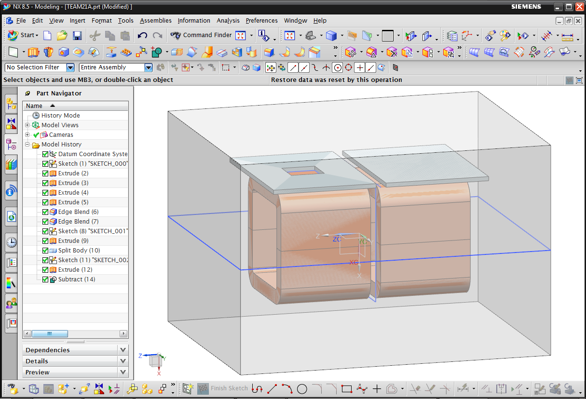Image resolution: width=586 pixels, height=399 pixels.
Task: Uncheck the Edge Blend (6) feature checkbox
Action: point(45,212)
